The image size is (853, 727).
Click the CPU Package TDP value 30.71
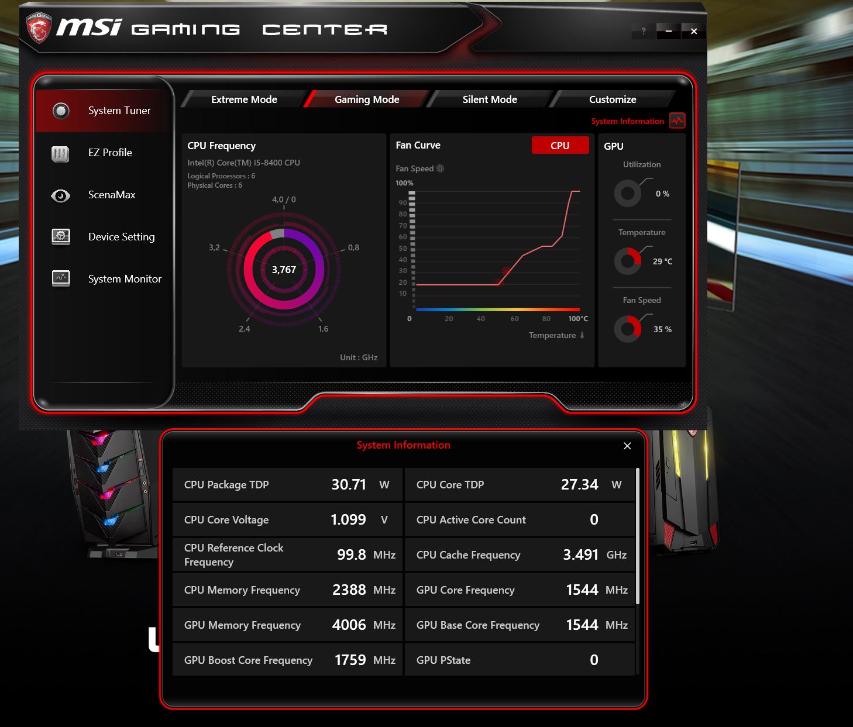click(x=349, y=484)
